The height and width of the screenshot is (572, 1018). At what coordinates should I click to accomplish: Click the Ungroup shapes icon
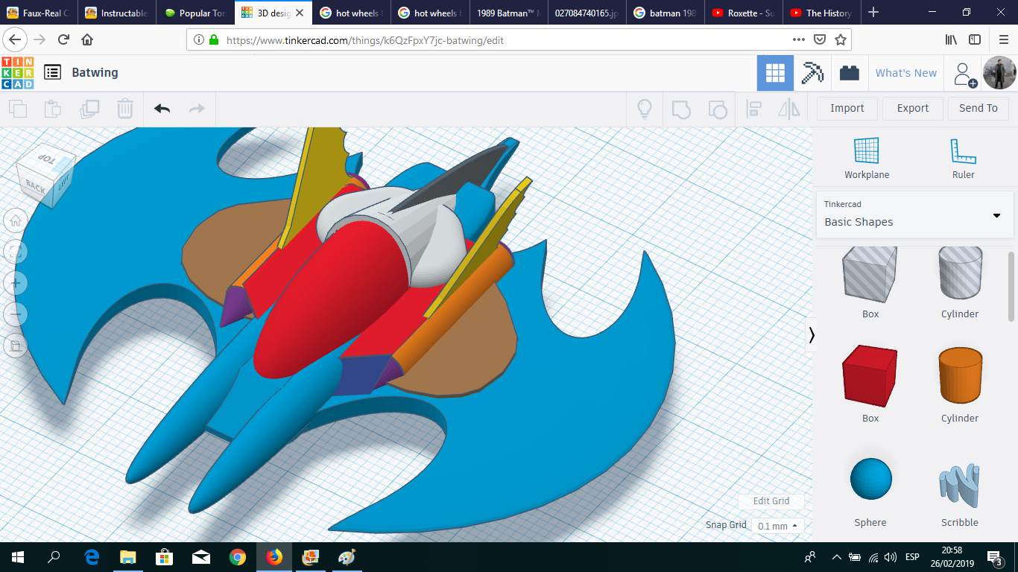[x=717, y=109]
